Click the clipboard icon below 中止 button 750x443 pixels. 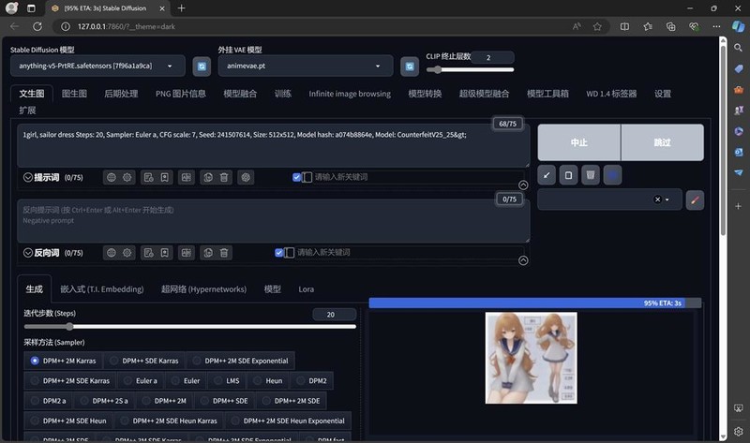(568, 175)
